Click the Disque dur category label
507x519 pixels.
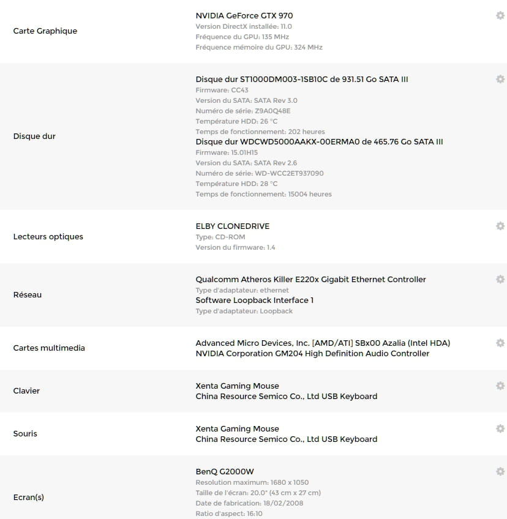click(34, 136)
